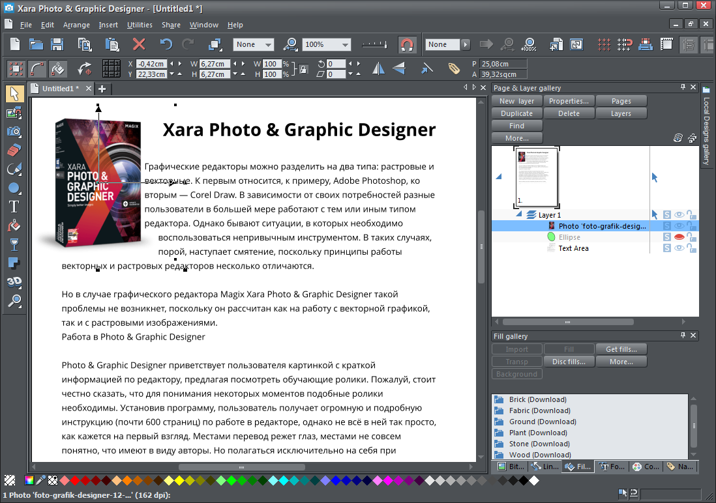Open the X position dropdown arrow
This screenshot has width=716, height=503.
(x=172, y=64)
